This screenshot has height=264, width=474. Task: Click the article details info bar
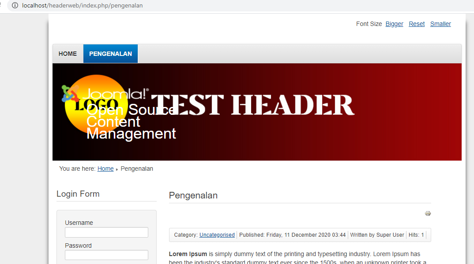point(300,235)
